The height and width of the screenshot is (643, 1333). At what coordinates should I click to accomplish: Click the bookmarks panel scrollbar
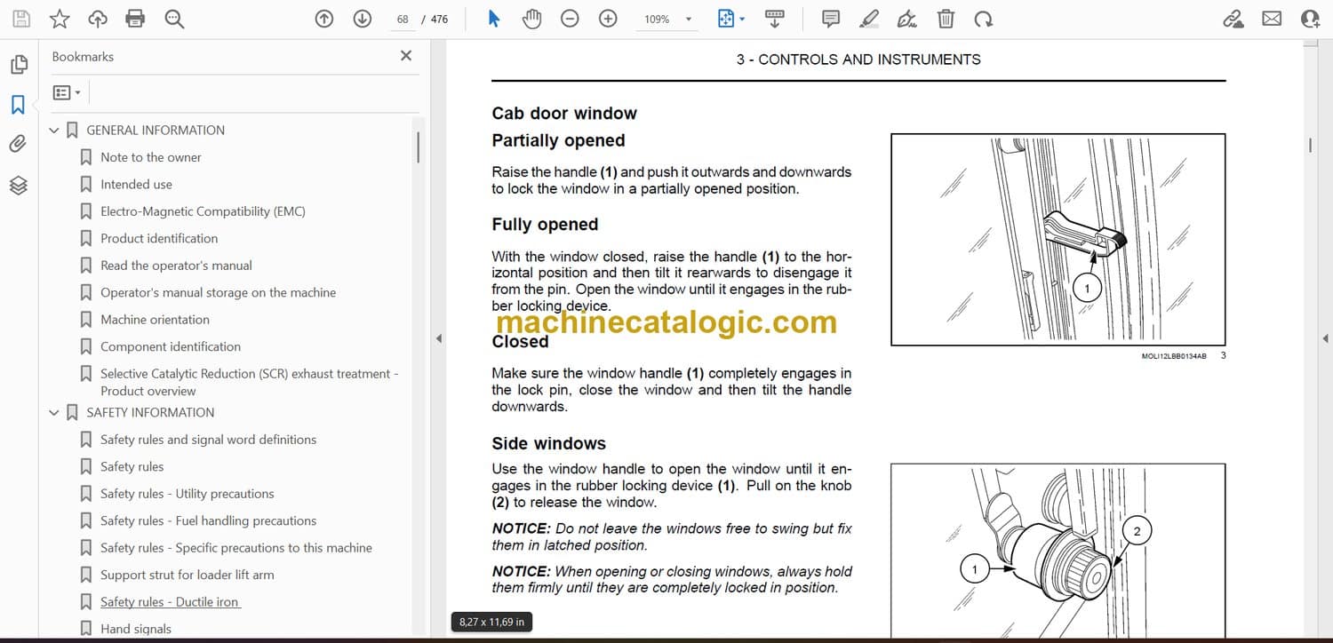pyautogui.click(x=418, y=147)
